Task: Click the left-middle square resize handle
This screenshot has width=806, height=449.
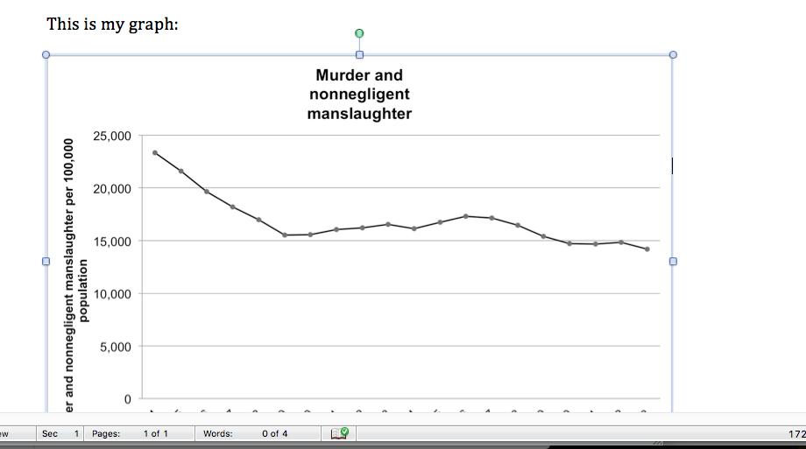Action: pos(46,261)
